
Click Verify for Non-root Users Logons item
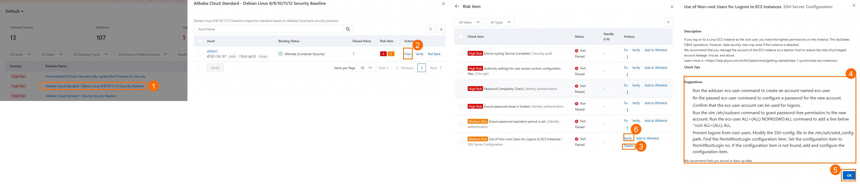628,138
